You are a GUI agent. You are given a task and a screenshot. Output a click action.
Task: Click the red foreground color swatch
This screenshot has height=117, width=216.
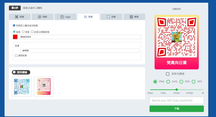coord(15,37)
